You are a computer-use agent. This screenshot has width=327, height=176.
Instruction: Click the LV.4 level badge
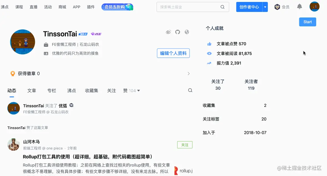click(83, 34)
